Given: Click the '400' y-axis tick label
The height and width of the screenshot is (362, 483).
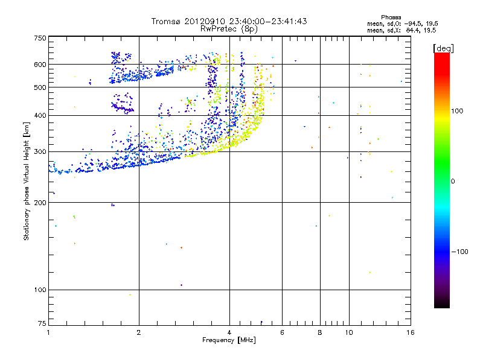Looking at the screenshot, I should (40, 116).
